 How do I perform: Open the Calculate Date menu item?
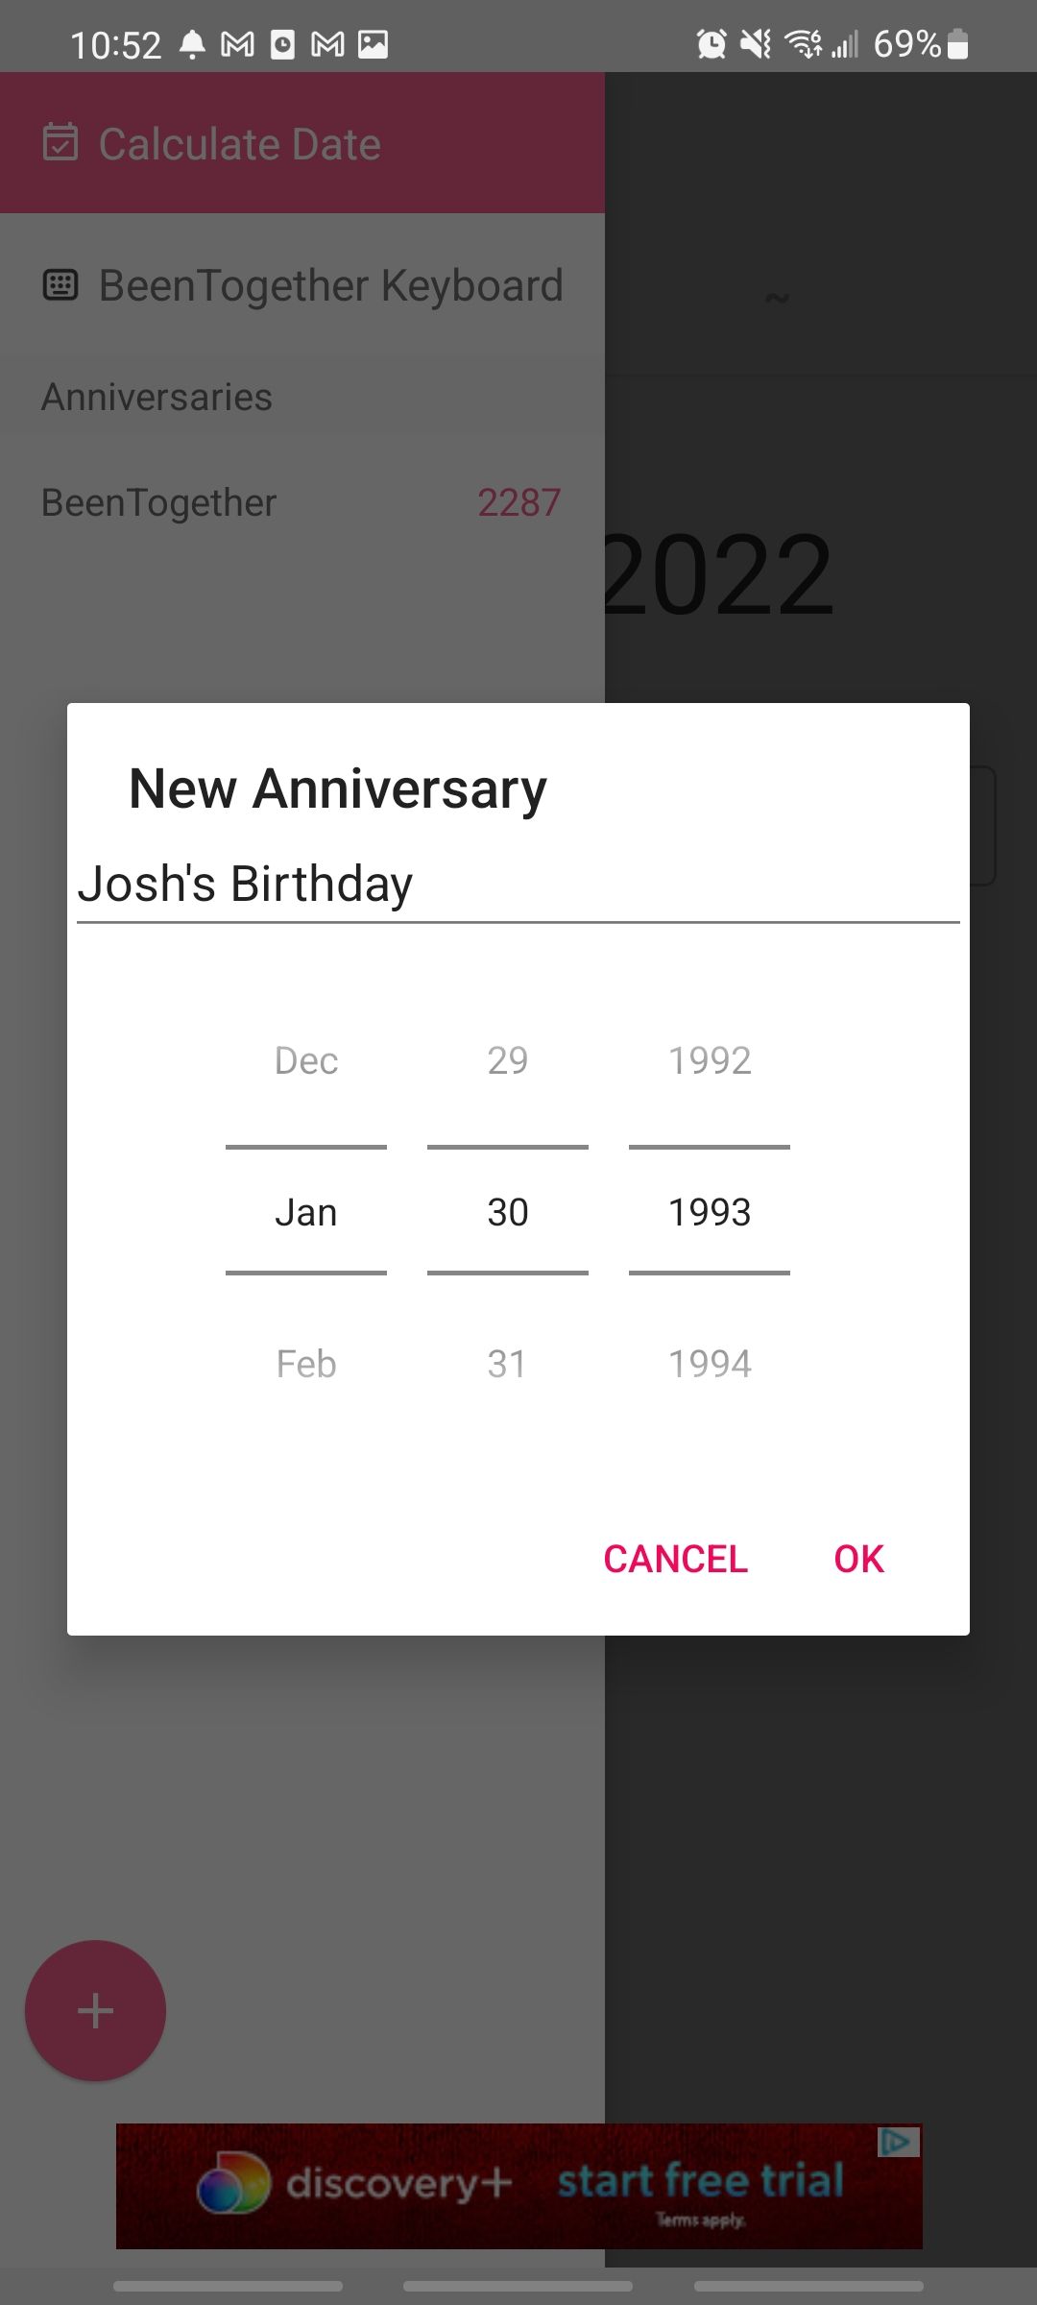pos(240,144)
